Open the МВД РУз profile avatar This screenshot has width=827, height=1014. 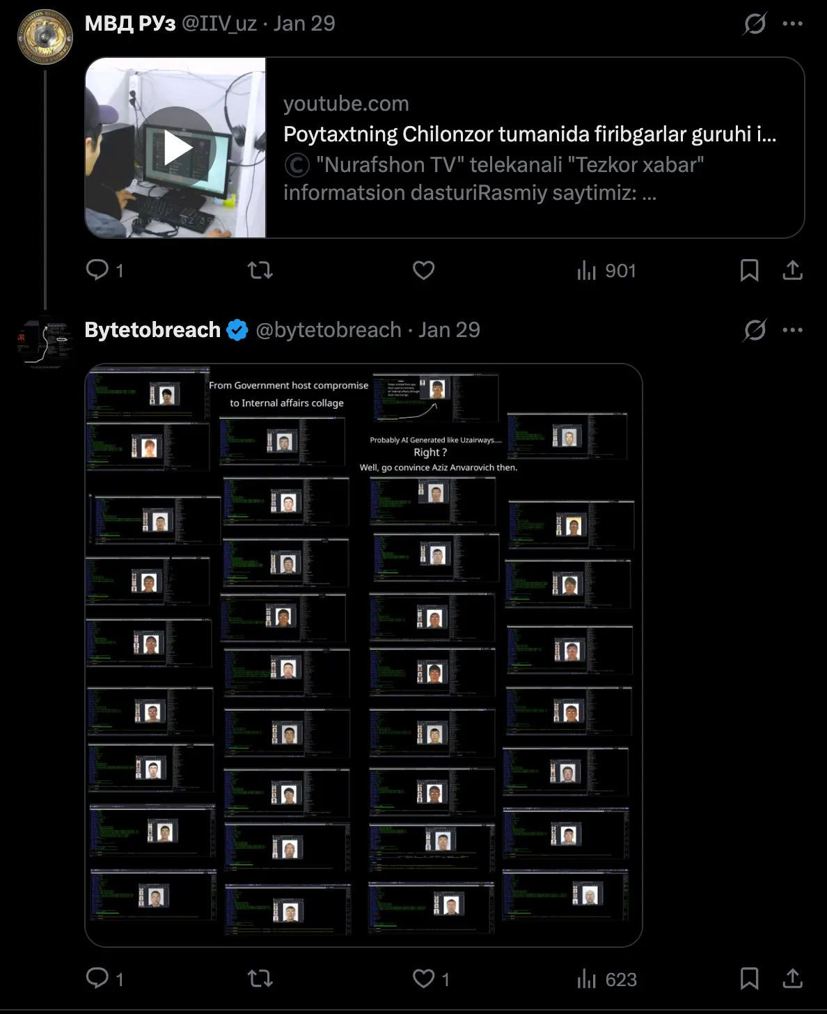[45, 36]
